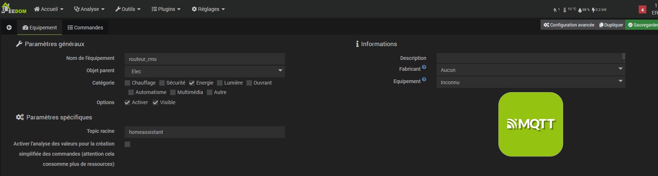Switch to the Commandes tab

pyautogui.click(x=85, y=28)
